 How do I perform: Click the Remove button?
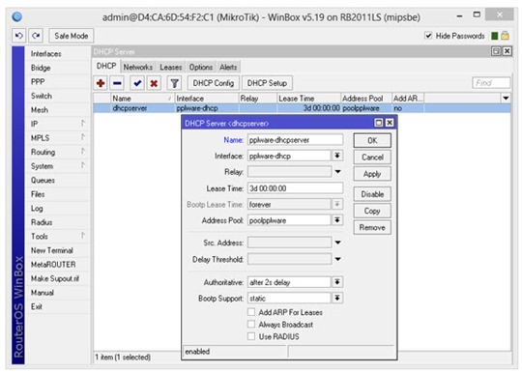click(372, 228)
